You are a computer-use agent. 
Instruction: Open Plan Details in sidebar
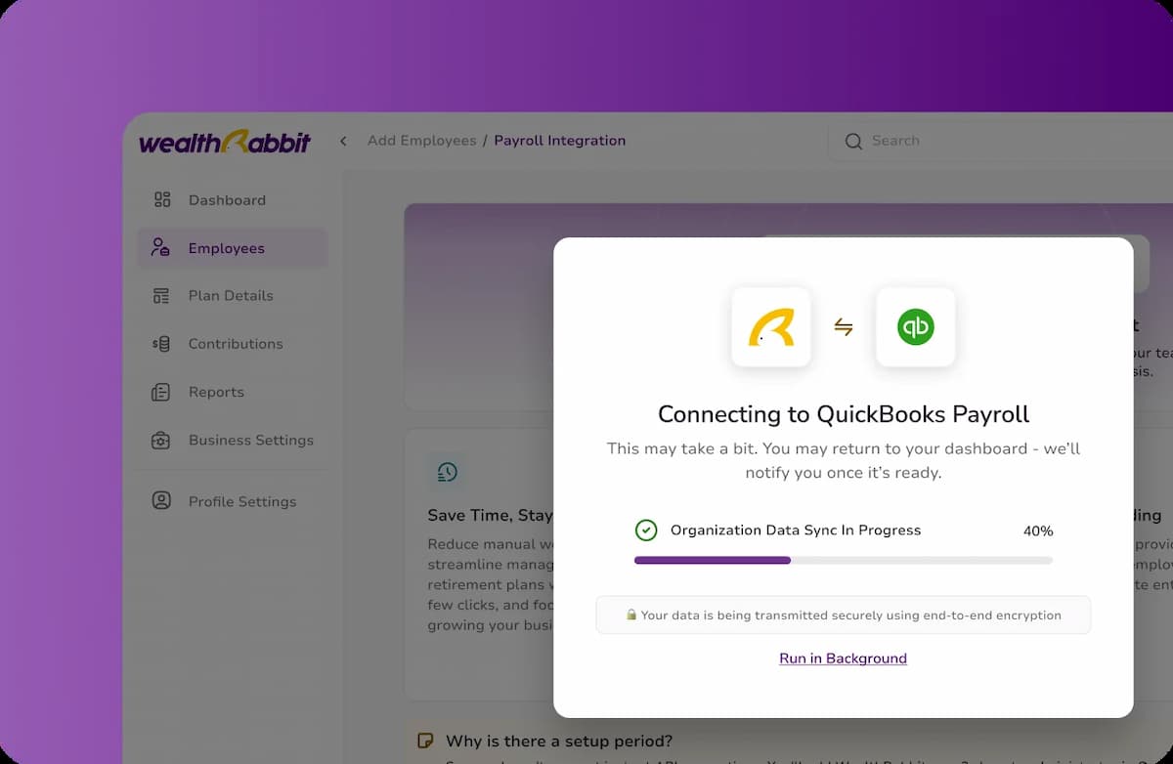click(231, 295)
